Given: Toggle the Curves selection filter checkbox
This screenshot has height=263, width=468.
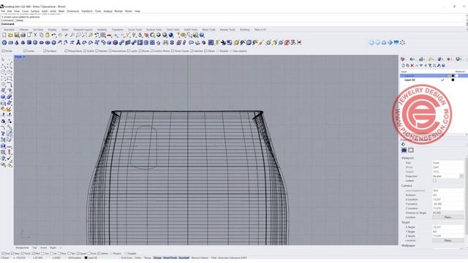Looking at the screenshot, I should click(x=25, y=51).
